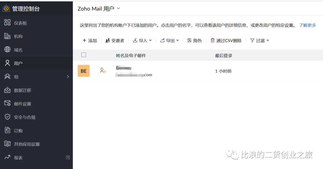Click the user's email ending in .com
323x169 pixels.
coord(134,75)
